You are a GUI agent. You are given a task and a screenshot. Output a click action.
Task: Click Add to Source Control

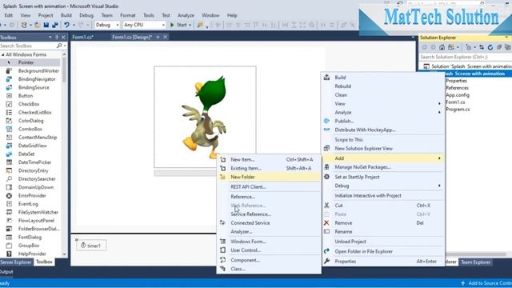486,283
